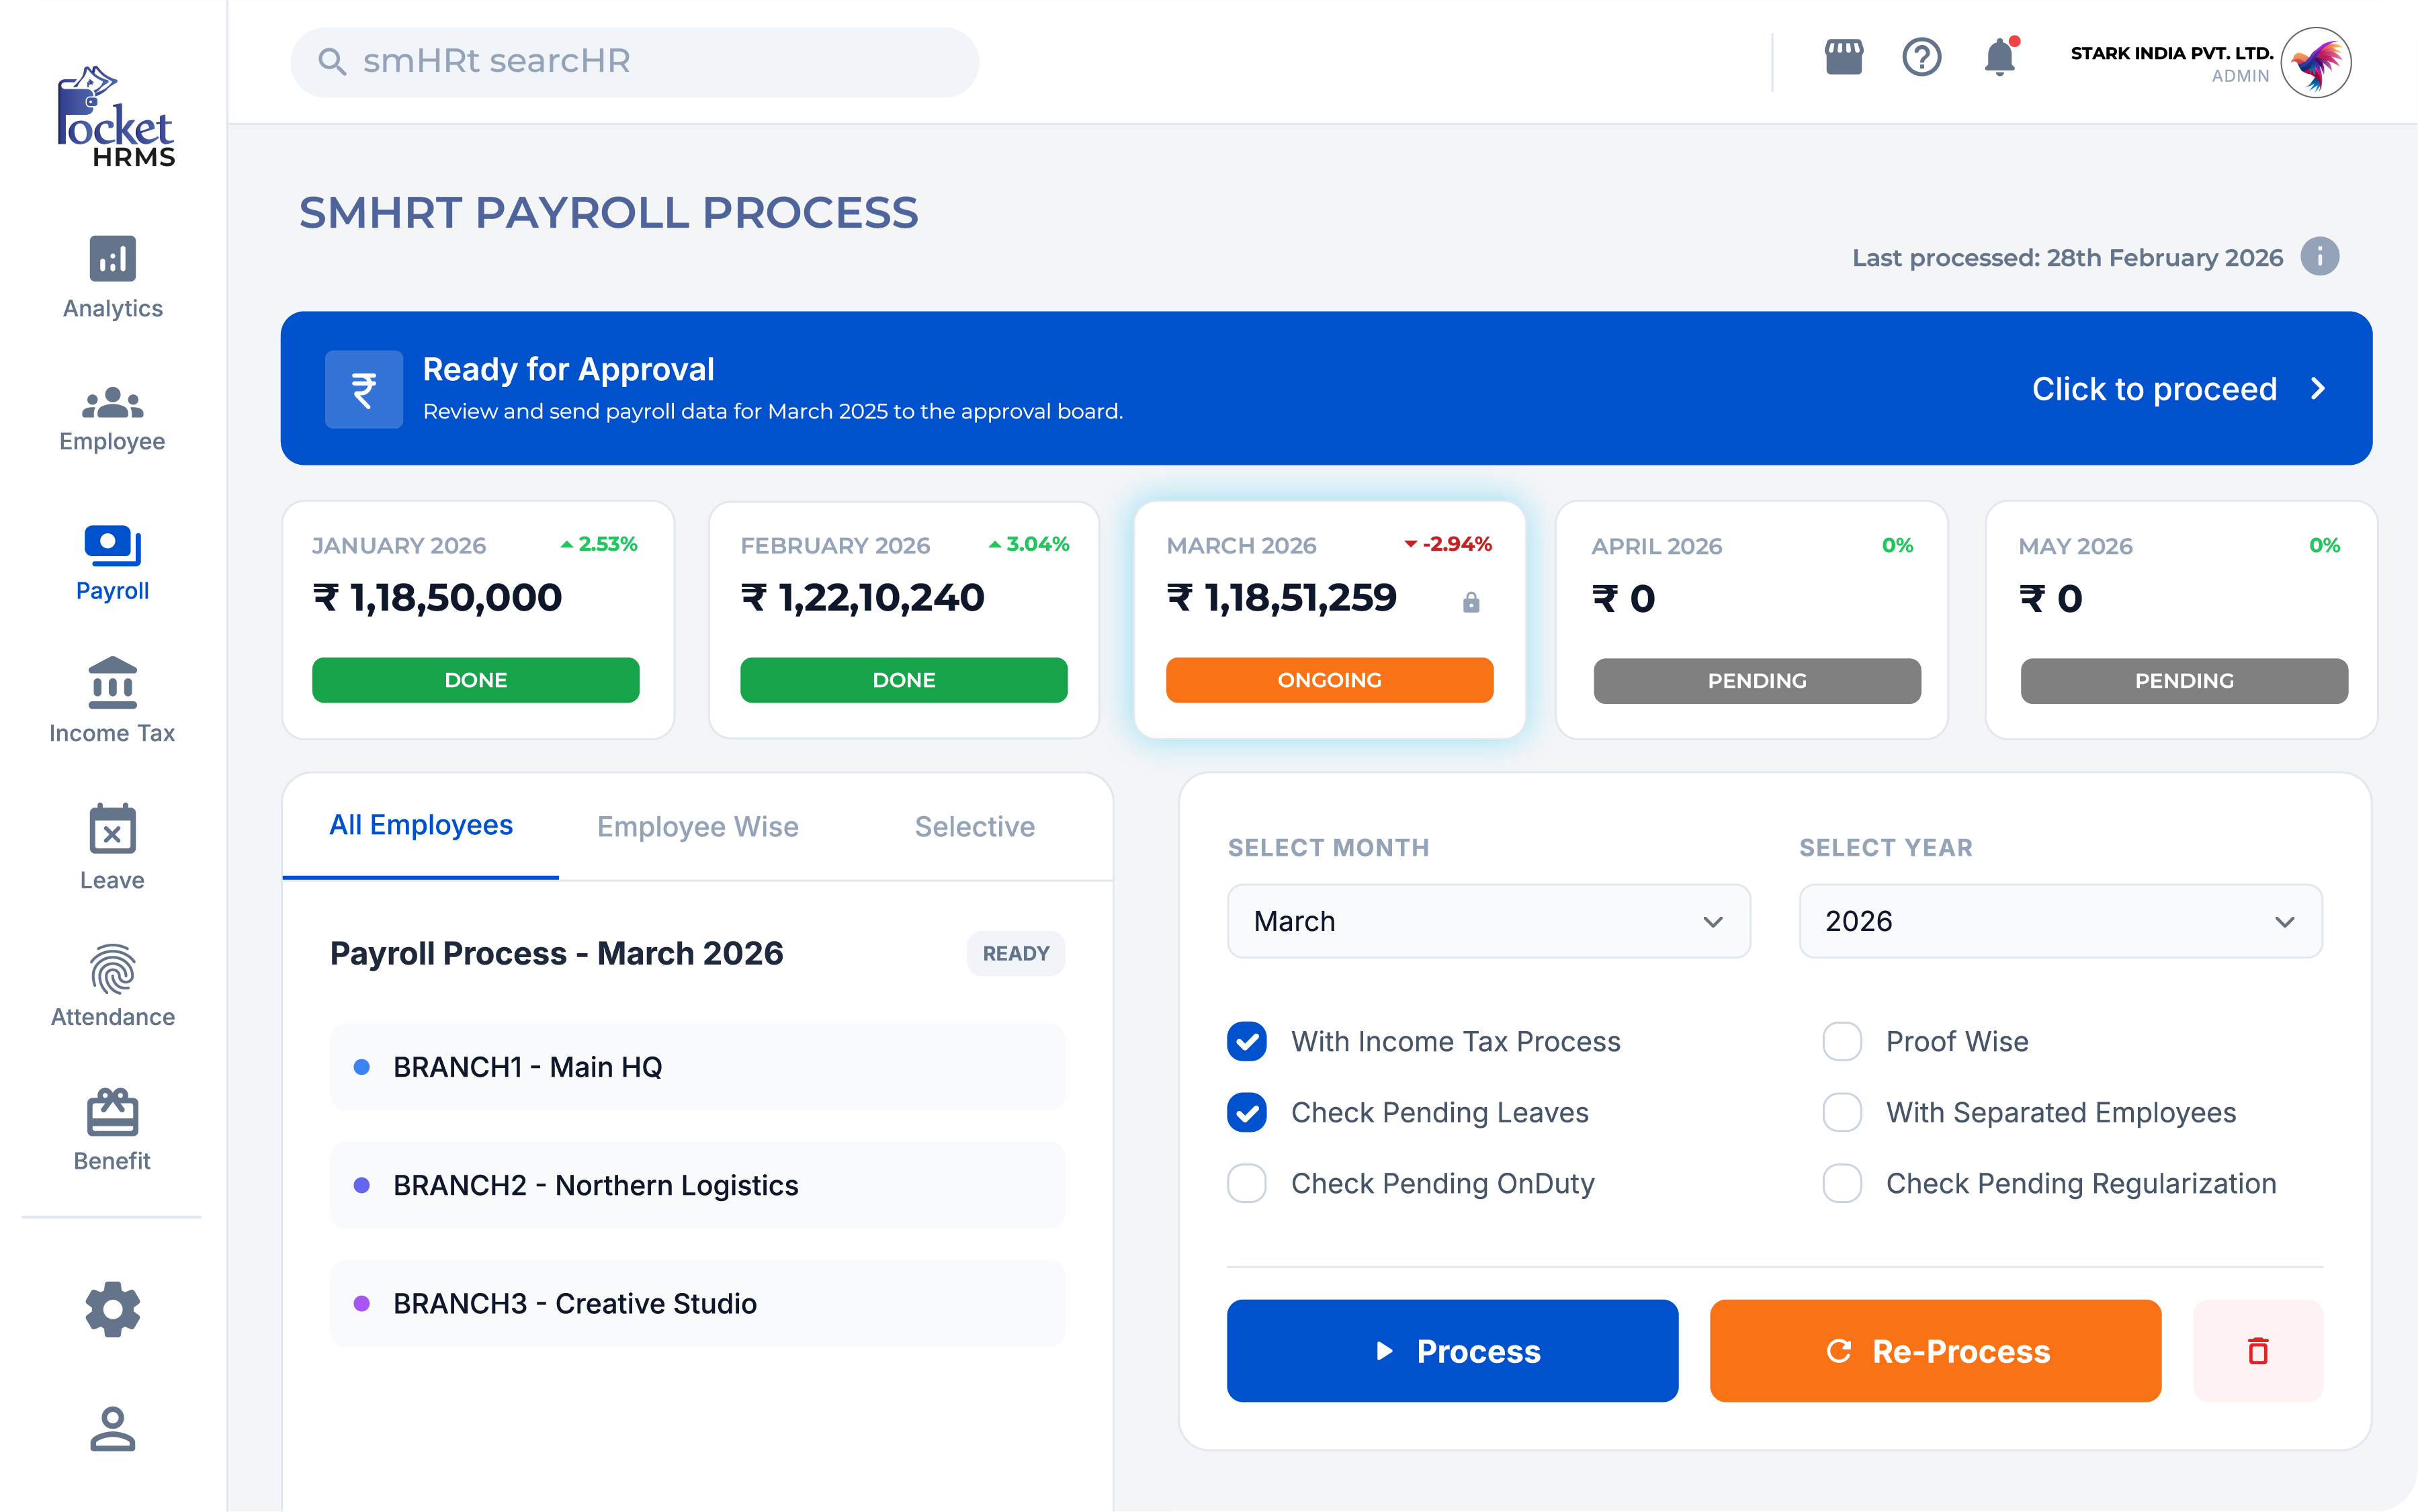
Task: Focus the smHRt searcHR search field
Action: [x=634, y=62]
